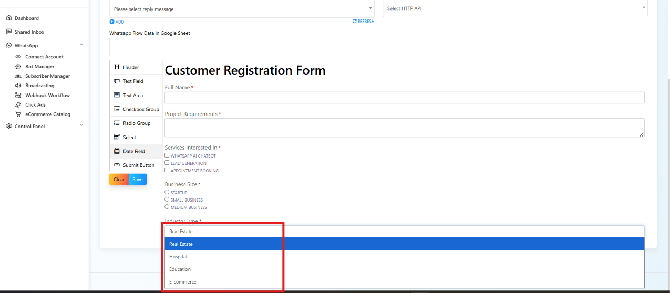The image size is (670, 293).
Task: Click the Select element icon
Action: 117,137
